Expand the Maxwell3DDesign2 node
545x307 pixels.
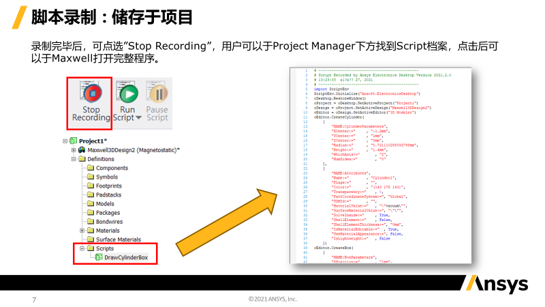[x=74, y=150]
